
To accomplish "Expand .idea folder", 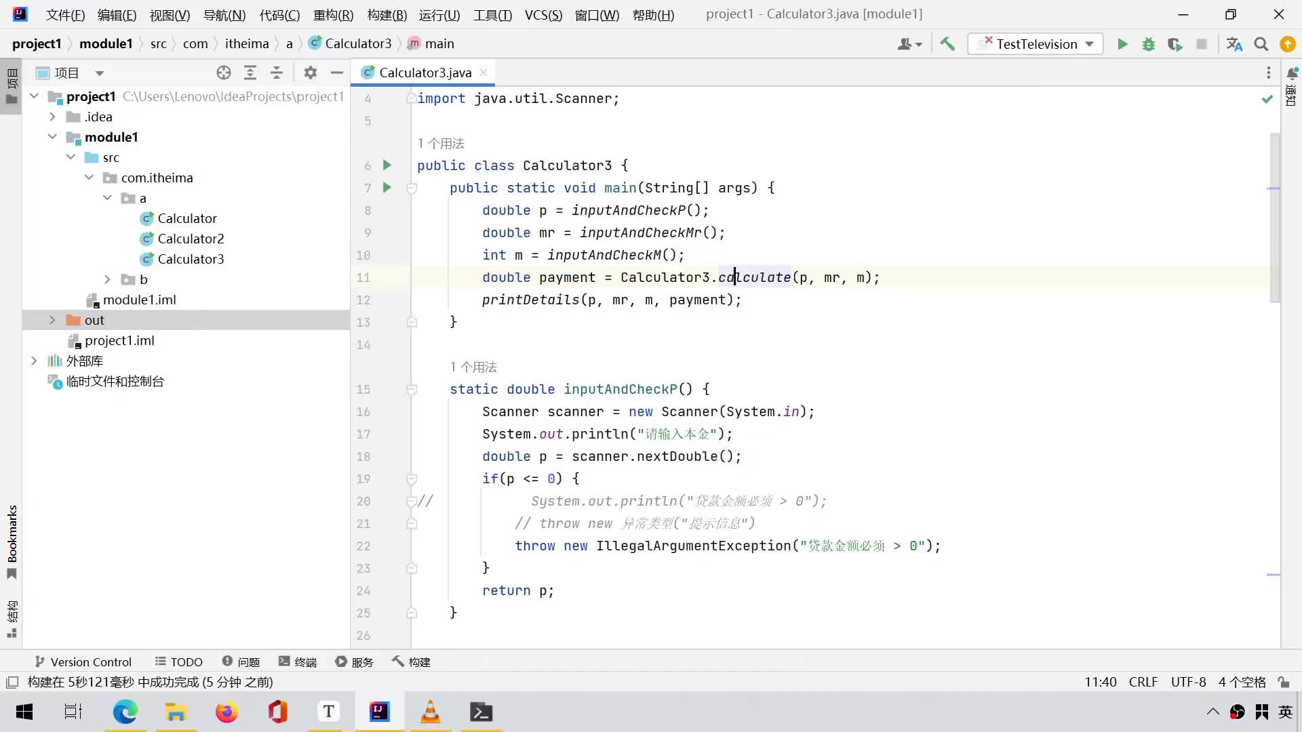I will (x=52, y=117).
